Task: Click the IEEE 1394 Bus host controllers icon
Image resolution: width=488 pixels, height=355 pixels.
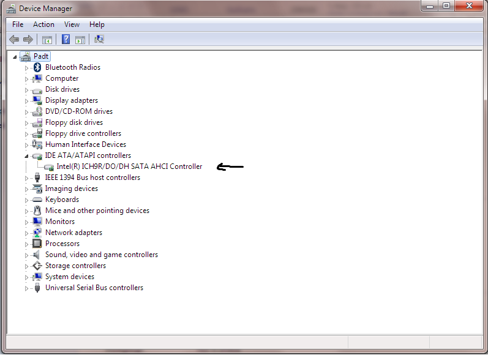Action: (x=37, y=177)
